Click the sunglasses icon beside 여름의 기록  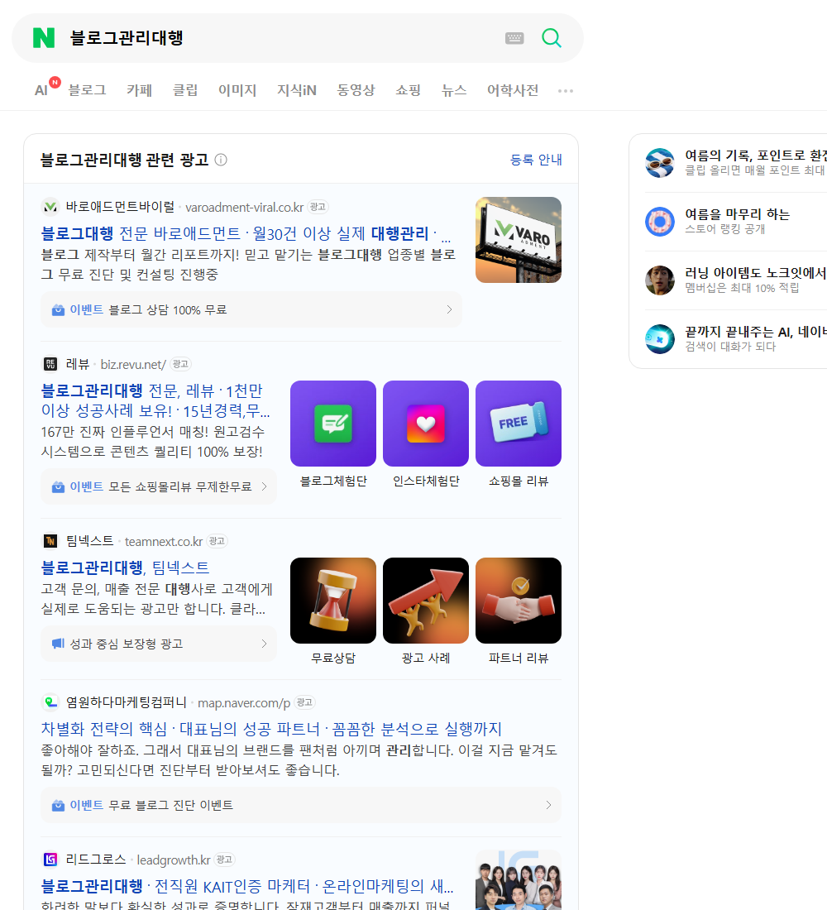coord(660,162)
